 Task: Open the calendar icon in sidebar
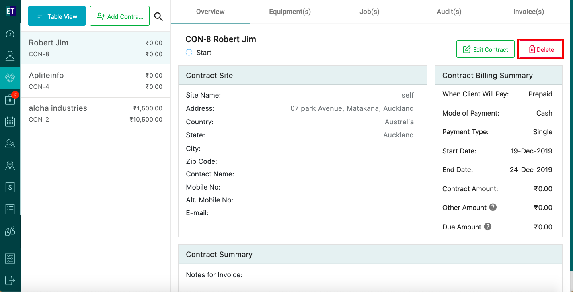(x=10, y=122)
